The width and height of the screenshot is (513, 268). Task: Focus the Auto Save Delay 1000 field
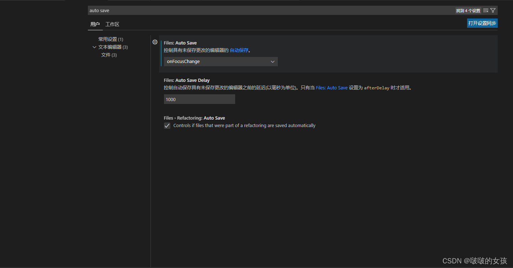pyautogui.click(x=200, y=99)
